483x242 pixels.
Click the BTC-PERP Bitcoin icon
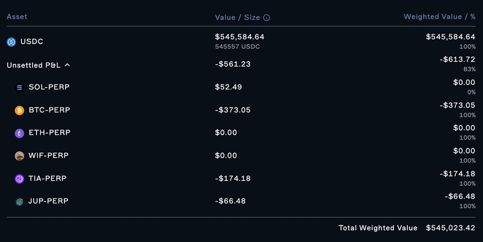(x=20, y=111)
